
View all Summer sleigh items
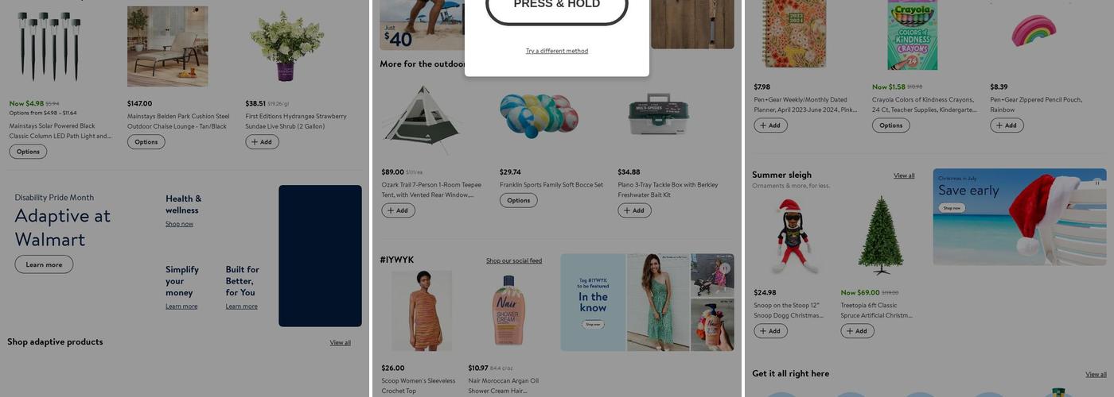click(904, 175)
